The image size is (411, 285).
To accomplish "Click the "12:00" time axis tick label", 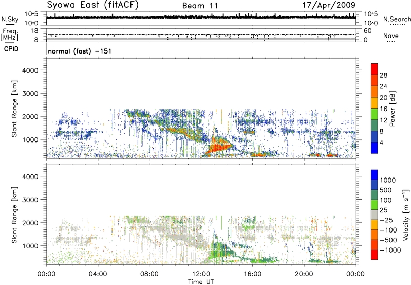I will 201,274.
